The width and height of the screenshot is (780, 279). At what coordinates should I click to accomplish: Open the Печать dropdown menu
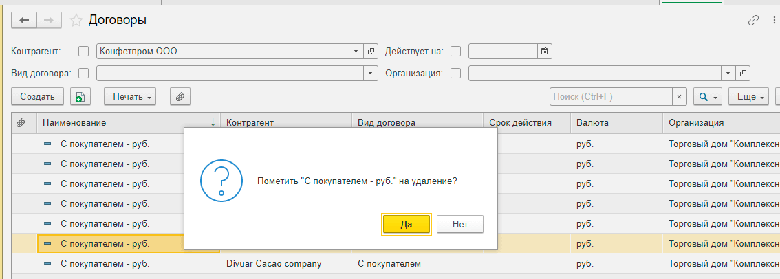130,96
